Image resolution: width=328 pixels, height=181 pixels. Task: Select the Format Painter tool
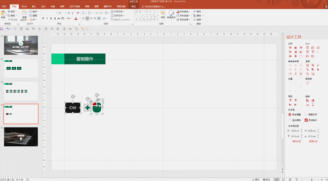tap(11, 19)
